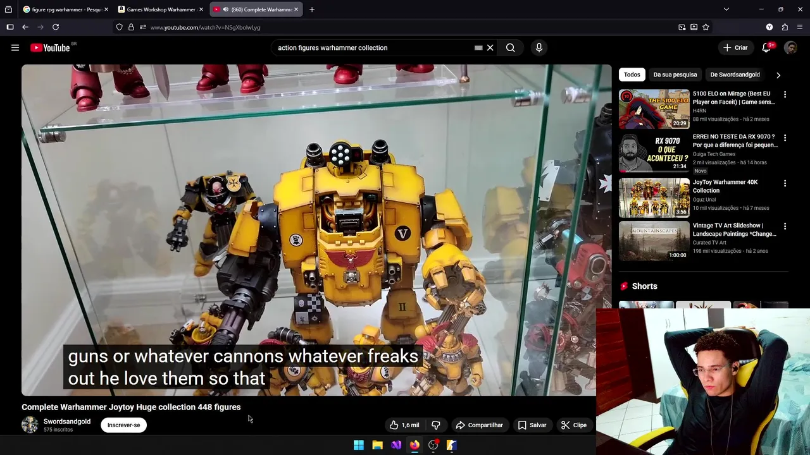Open YouTube notifications bell

click(766, 47)
